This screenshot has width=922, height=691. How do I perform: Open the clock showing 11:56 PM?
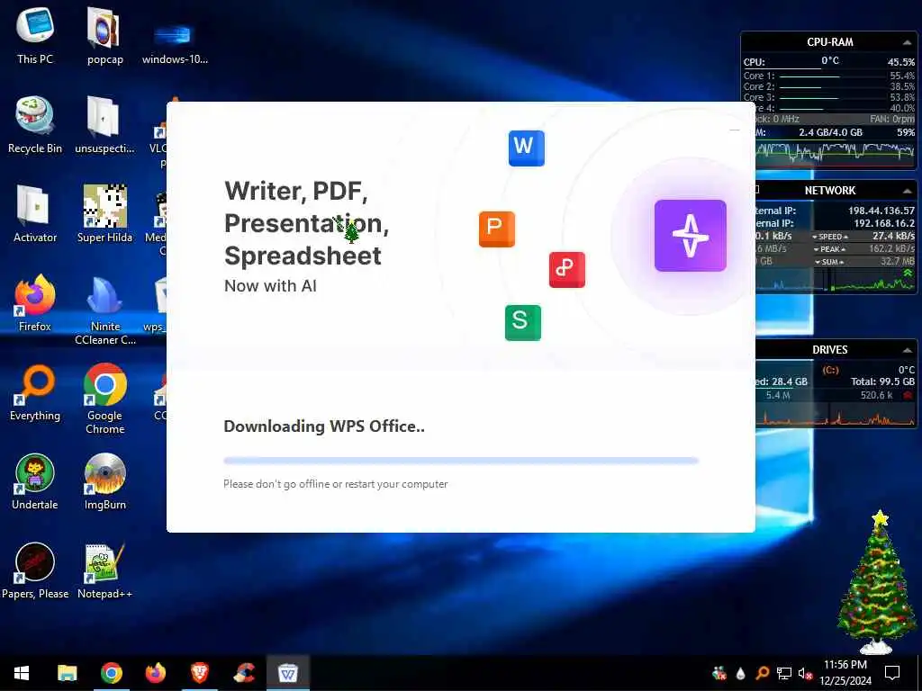pos(845,673)
